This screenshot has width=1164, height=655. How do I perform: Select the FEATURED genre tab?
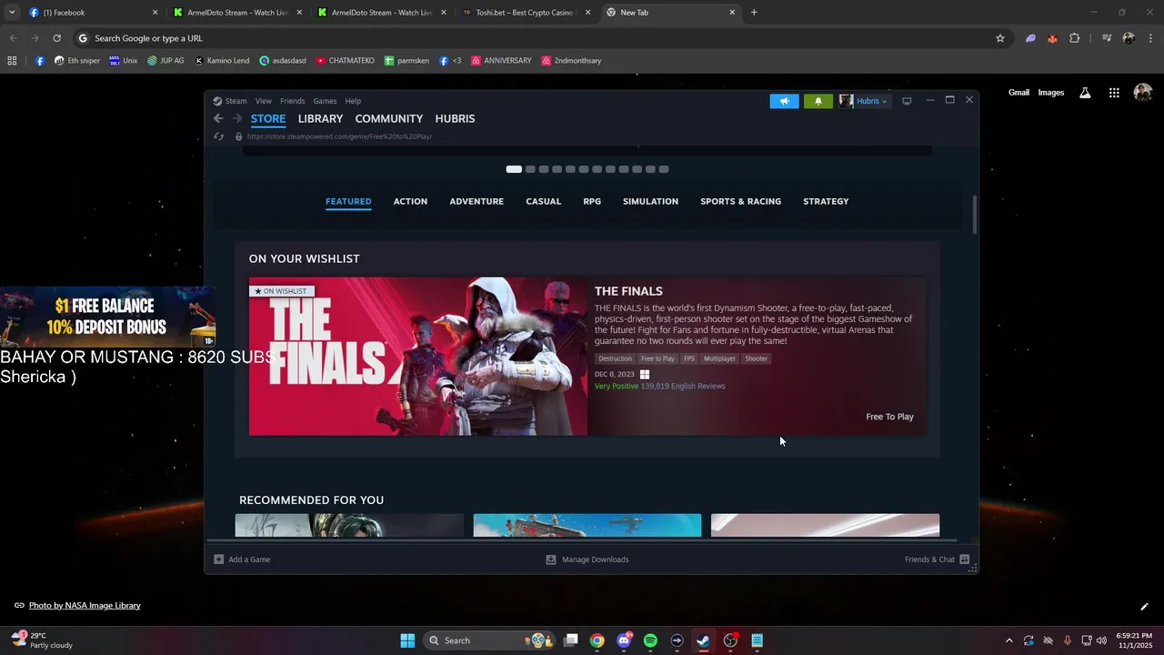click(x=348, y=201)
